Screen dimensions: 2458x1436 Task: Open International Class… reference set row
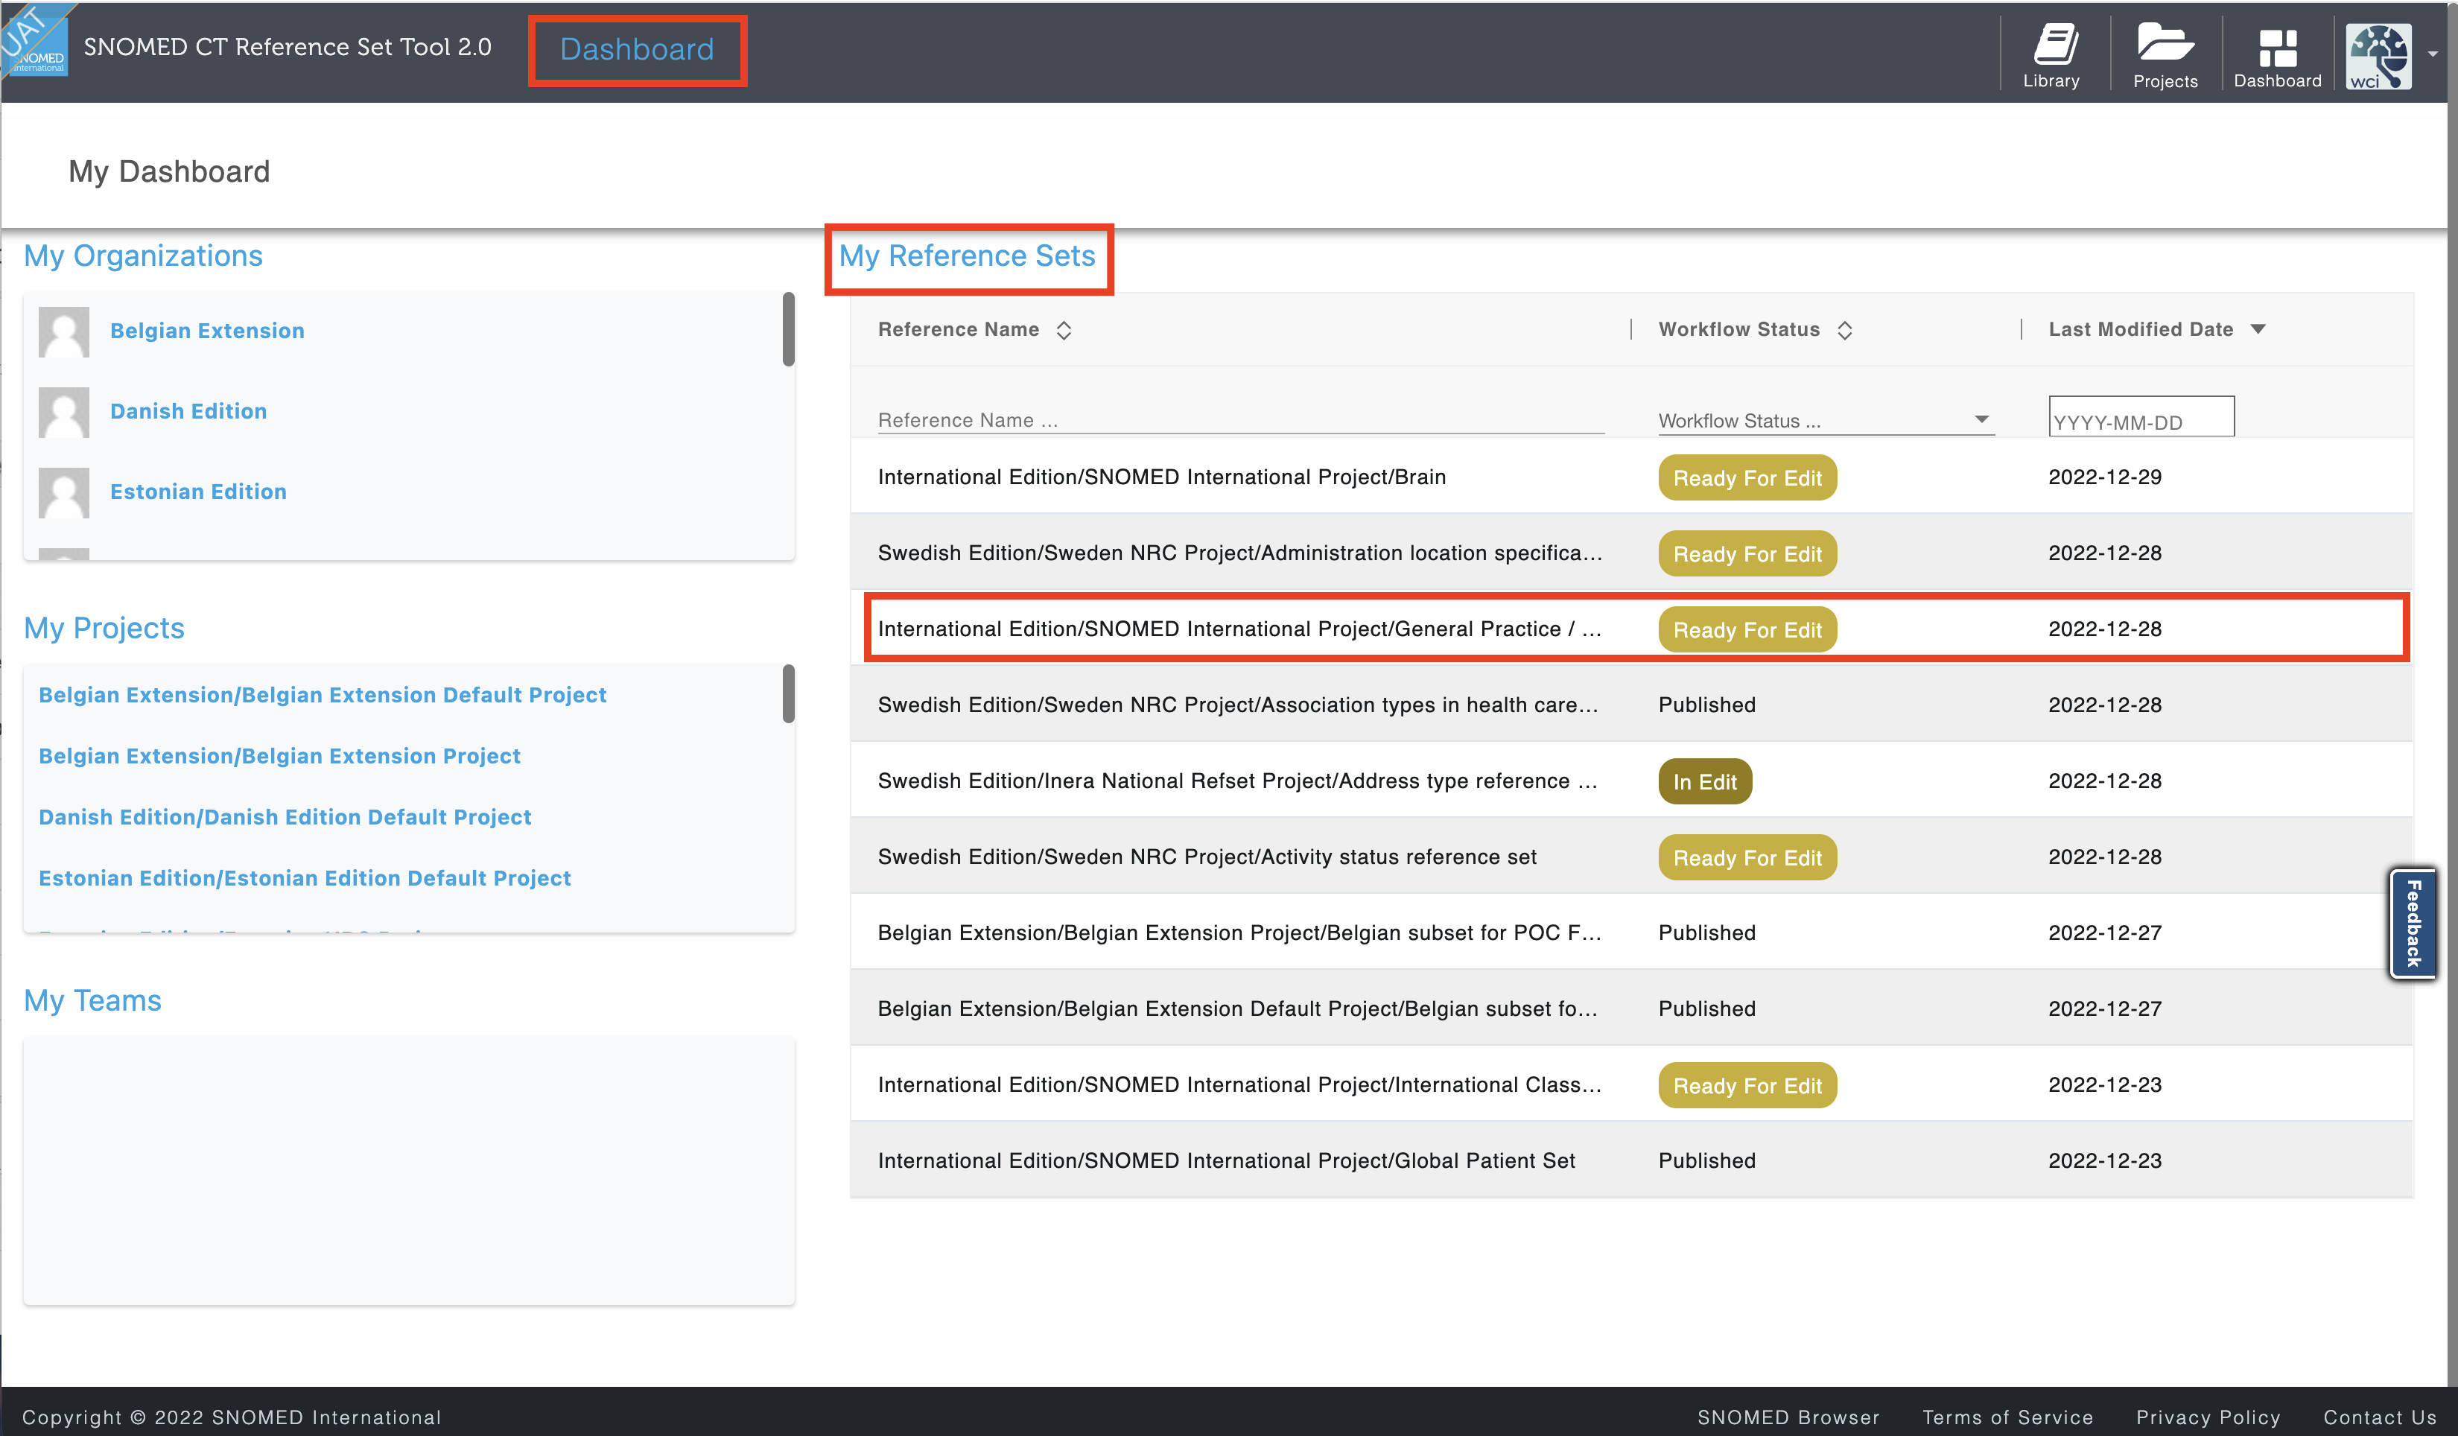pos(1631,1084)
